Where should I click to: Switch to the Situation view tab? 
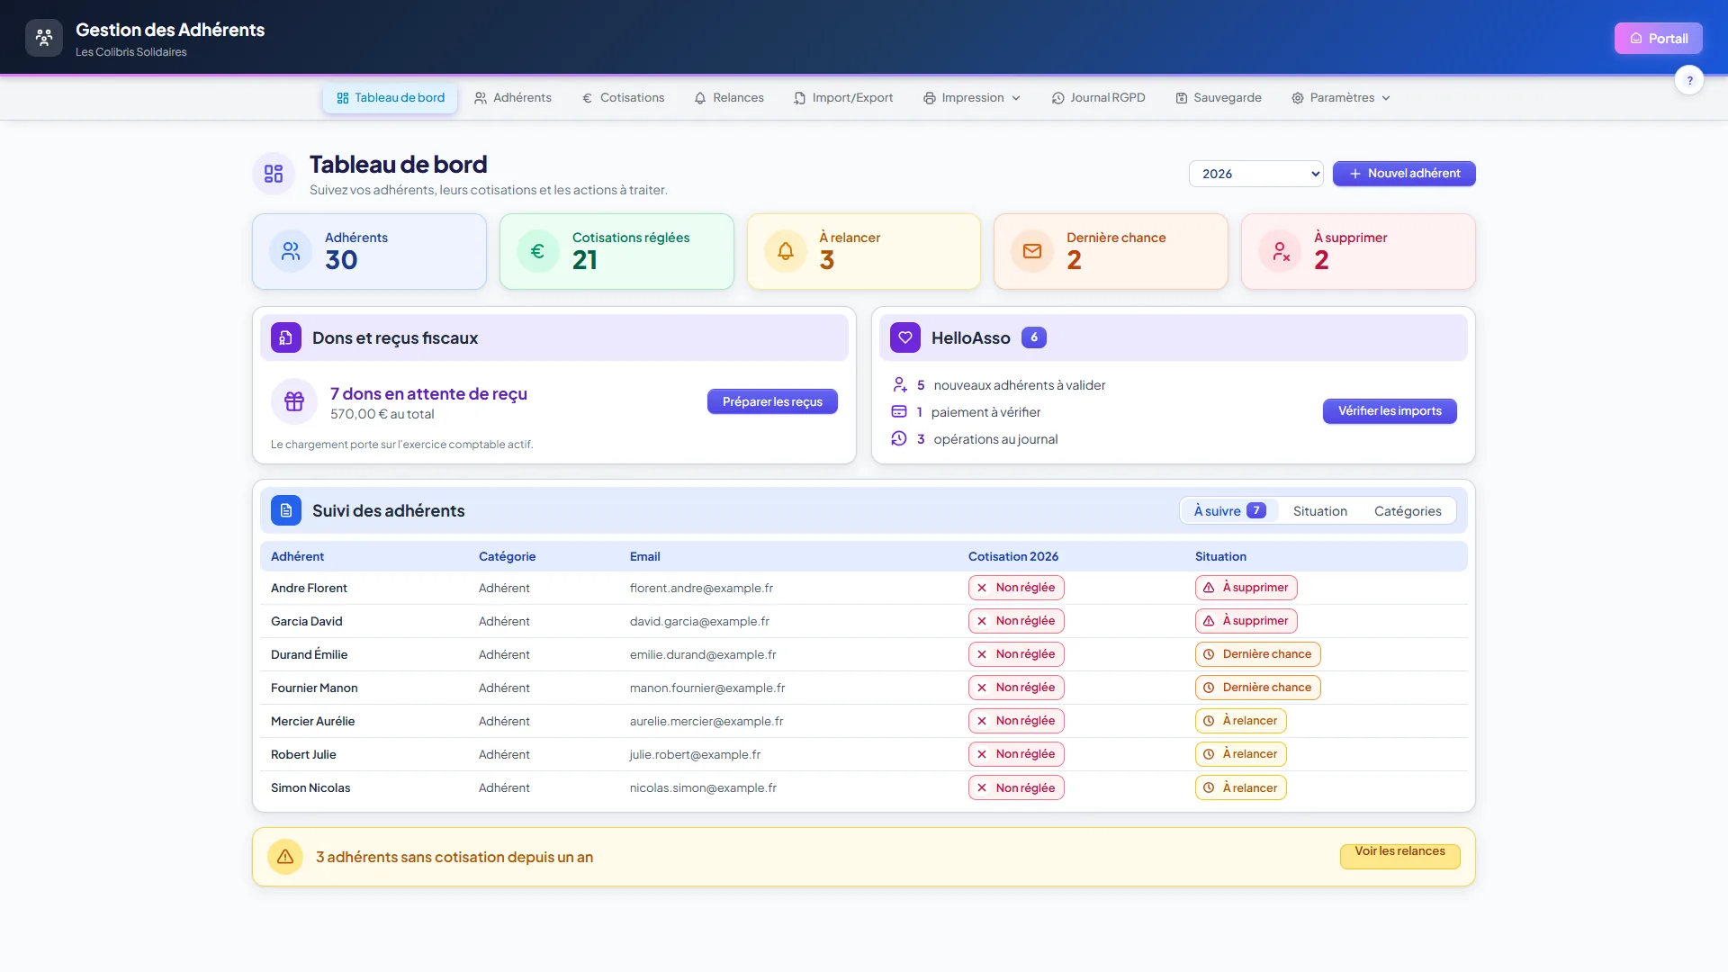click(1319, 510)
